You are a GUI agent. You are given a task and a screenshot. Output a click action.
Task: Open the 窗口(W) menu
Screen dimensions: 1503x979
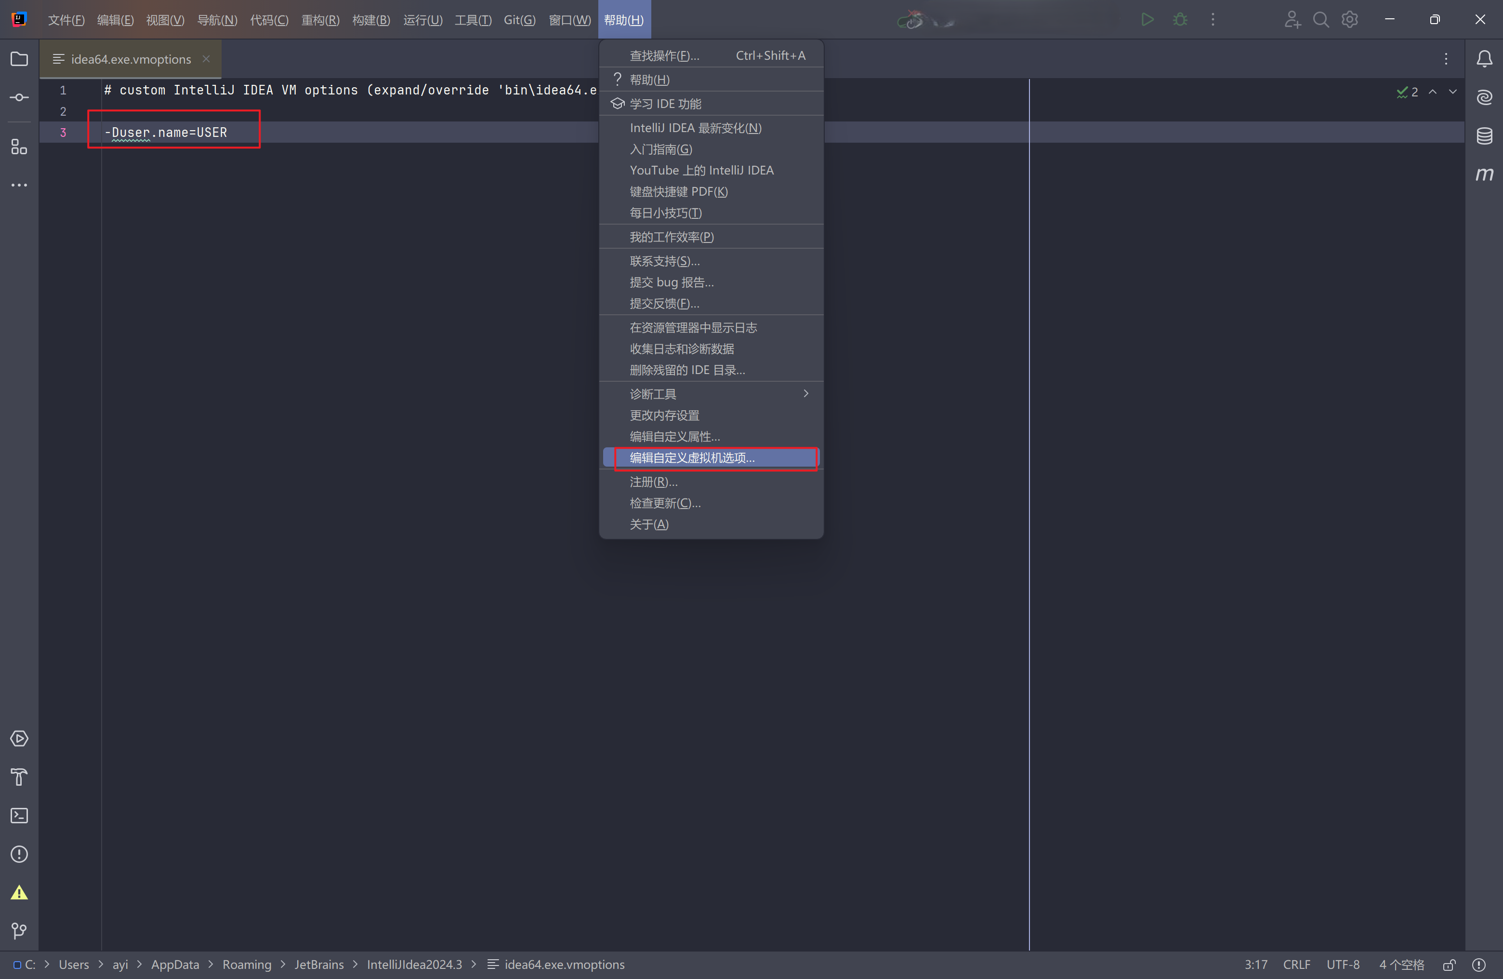point(569,20)
